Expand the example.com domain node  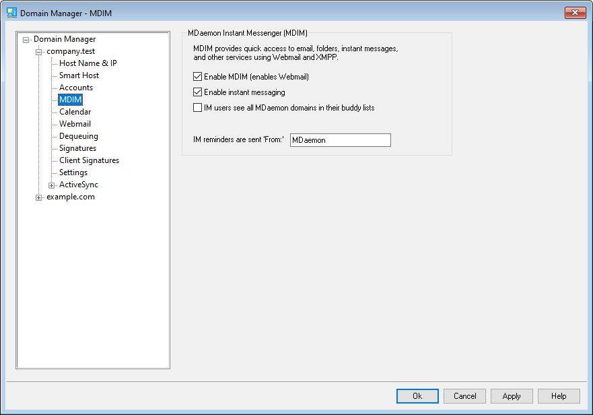39,197
